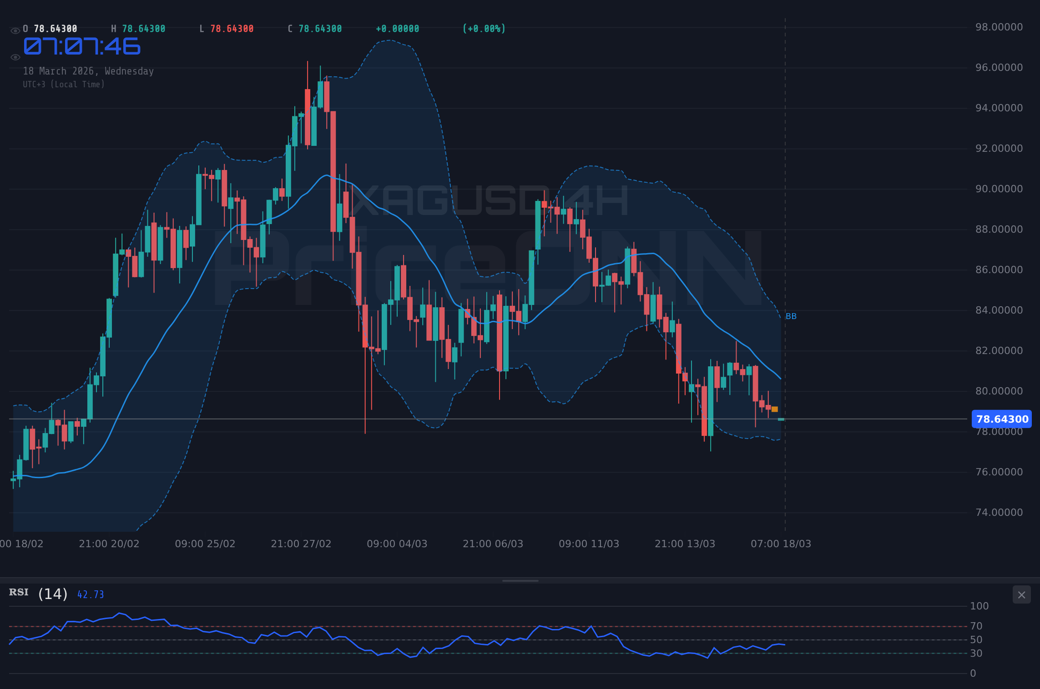Viewport: 1040px width, 689px height.
Task: Click the percentage change (+0.00%) readout
Action: (484, 28)
